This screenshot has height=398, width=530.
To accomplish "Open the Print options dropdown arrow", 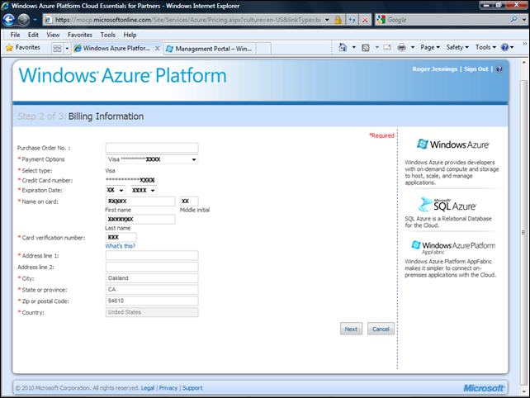I will 413,47.
